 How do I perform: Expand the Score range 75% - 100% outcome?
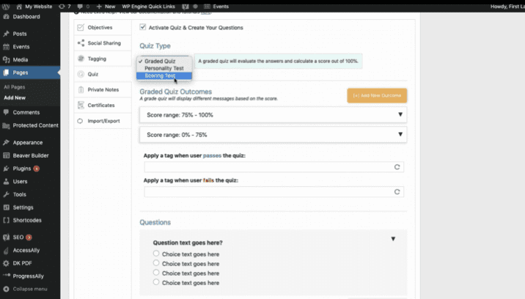[400, 114]
